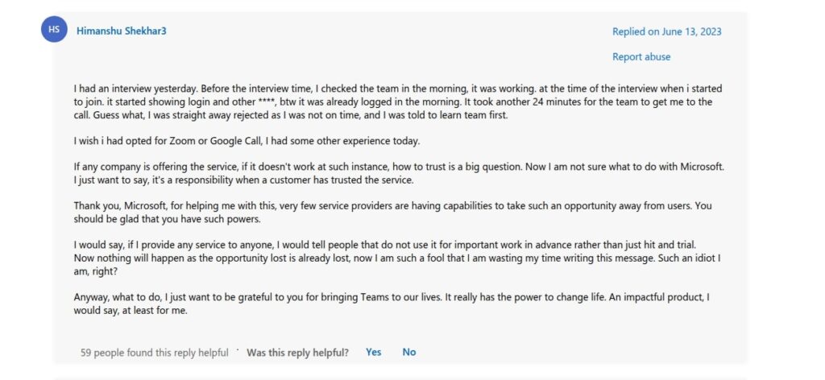Vote No for reply helpfulness

coord(408,352)
